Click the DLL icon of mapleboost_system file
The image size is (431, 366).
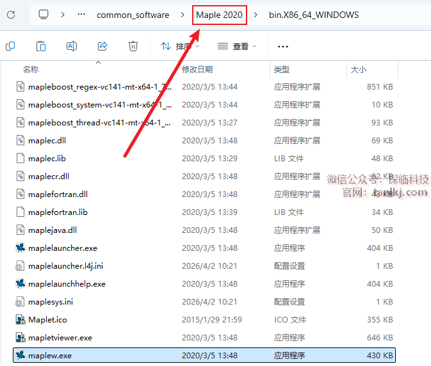tap(20, 104)
